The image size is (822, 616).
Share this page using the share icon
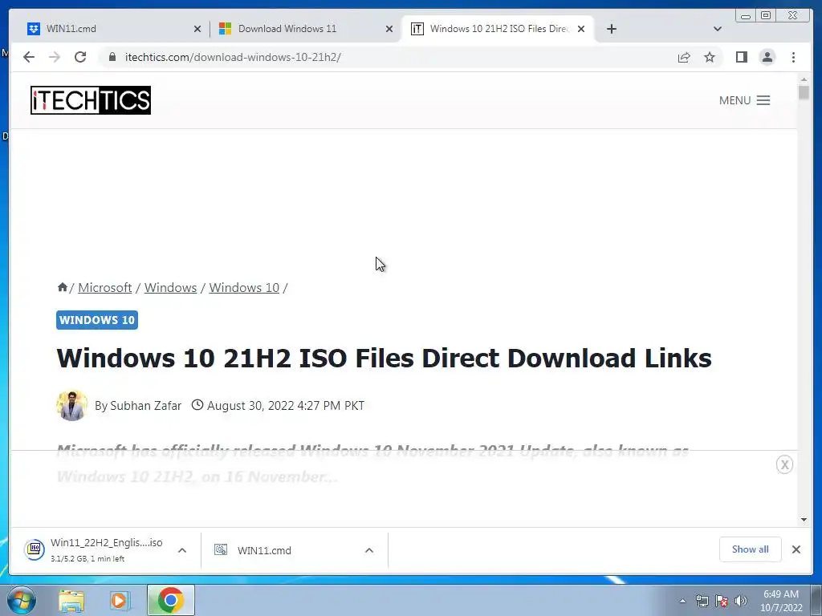click(684, 57)
